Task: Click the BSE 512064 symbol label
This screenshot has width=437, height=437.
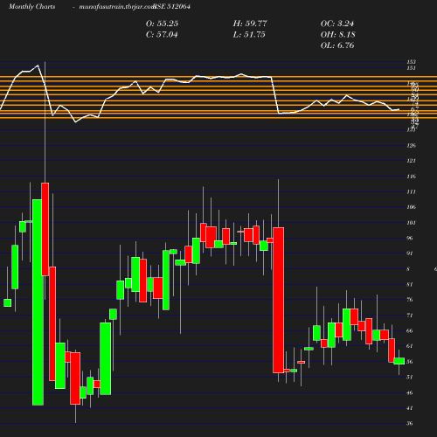Action: click(172, 6)
